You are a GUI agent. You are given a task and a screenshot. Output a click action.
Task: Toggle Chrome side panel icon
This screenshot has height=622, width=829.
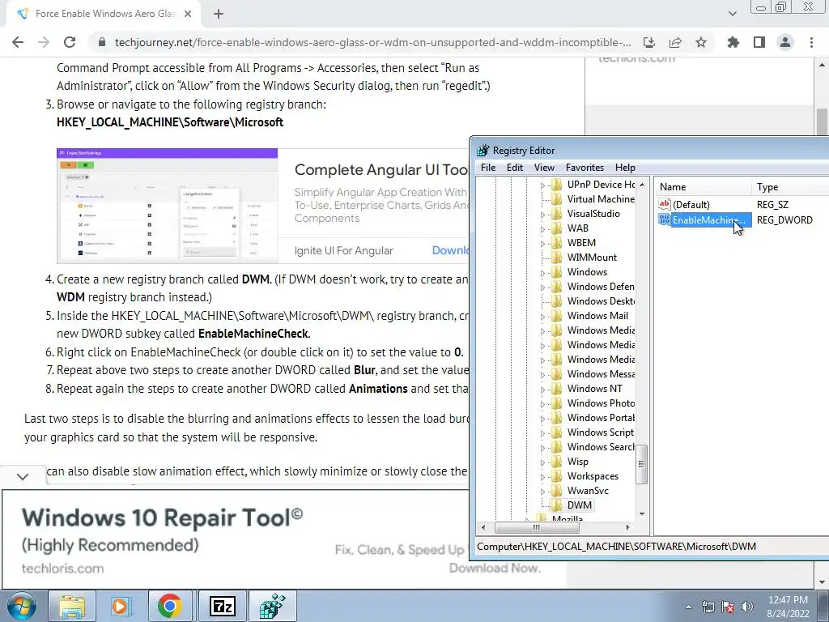click(759, 42)
